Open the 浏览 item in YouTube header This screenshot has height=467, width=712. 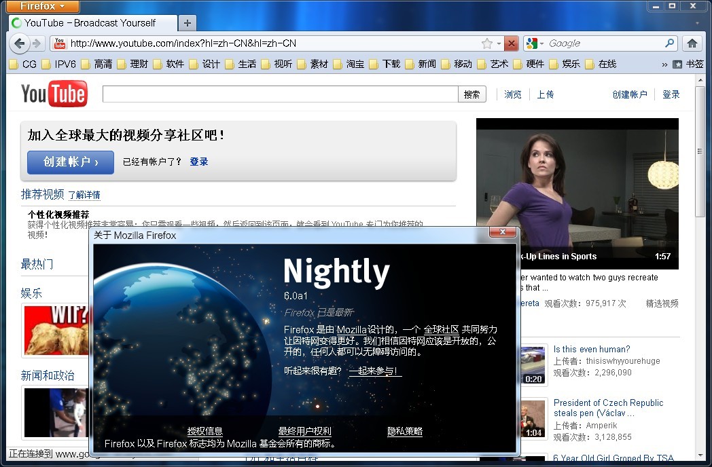click(x=513, y=94)
